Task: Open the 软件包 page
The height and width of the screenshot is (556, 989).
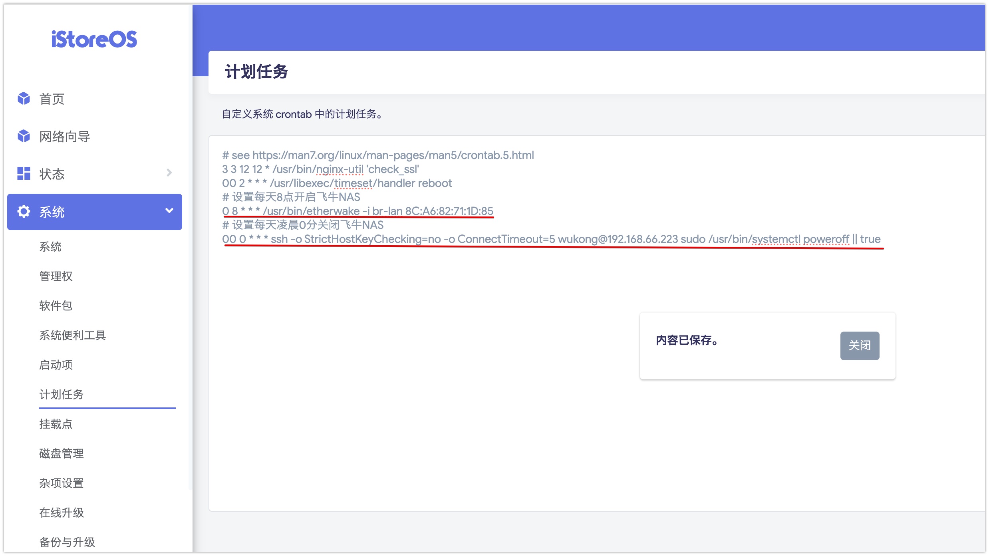Action: pyautogui.click(x=56, y=306)
